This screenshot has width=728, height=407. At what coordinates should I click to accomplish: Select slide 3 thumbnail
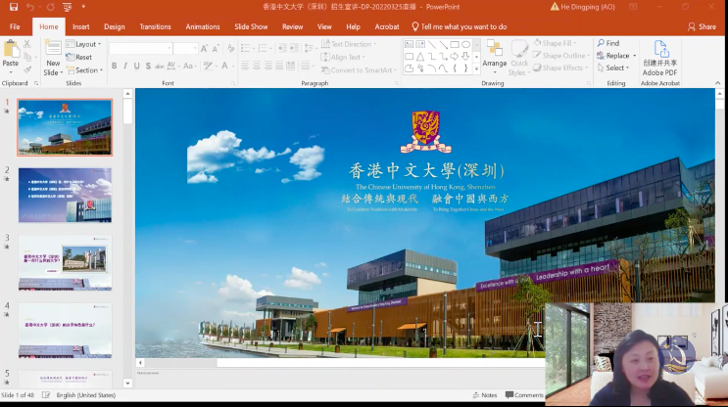tap(65, 262)
